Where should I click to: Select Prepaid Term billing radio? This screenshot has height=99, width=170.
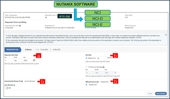tap(87, 85)
